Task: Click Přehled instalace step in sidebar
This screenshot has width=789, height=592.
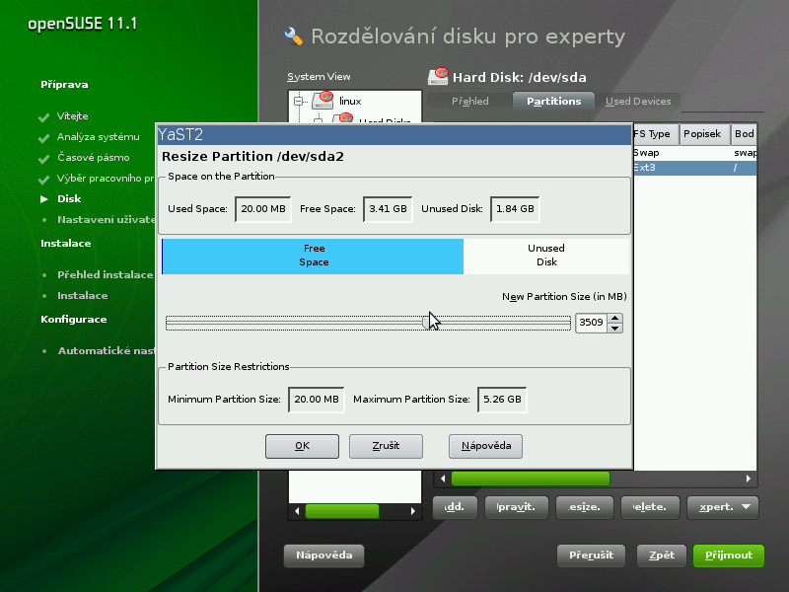Action: 106,275
